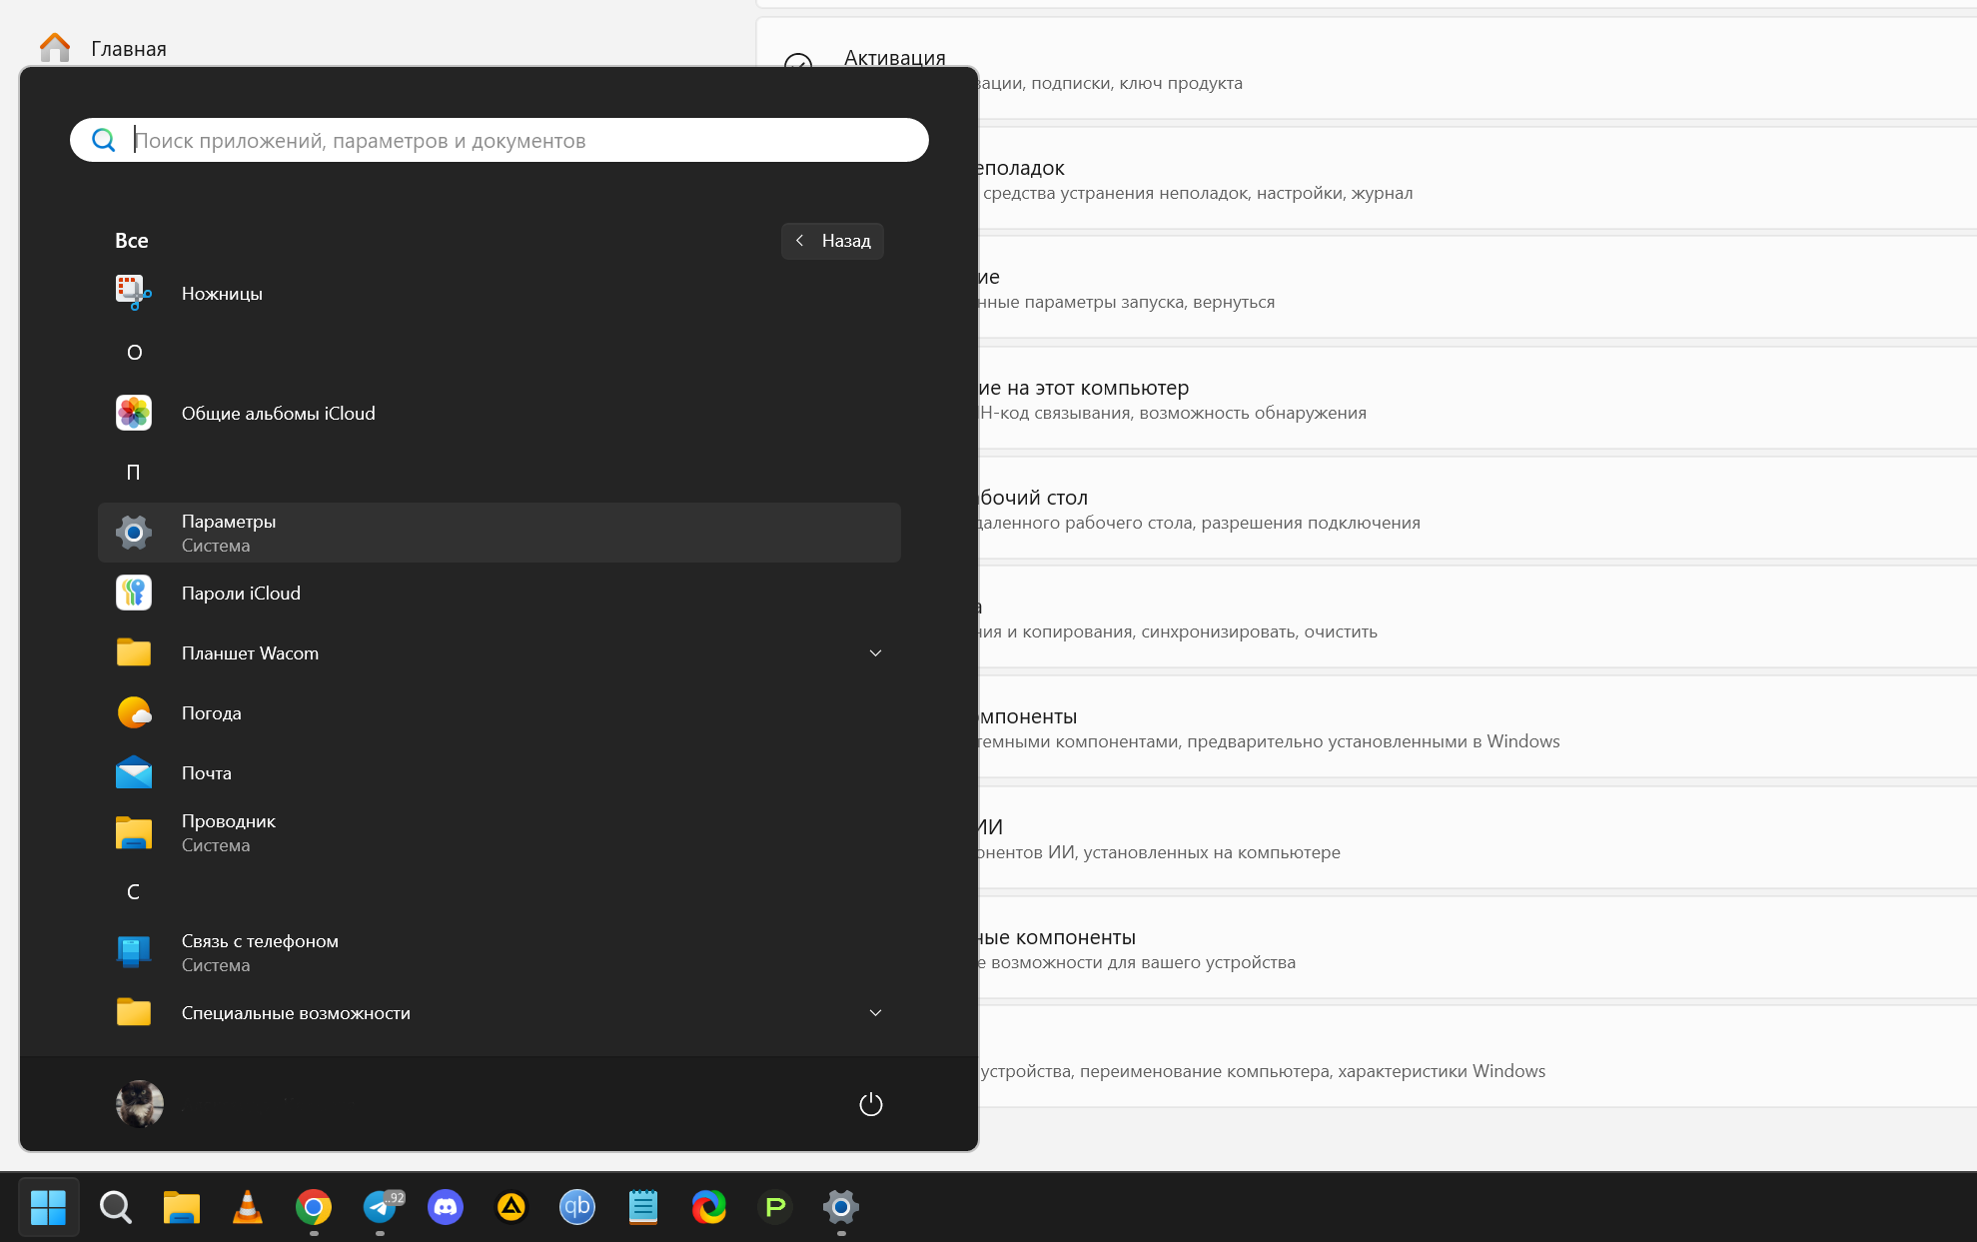This screenshot has width=1977, height=1242.
Task: Expand the Планшет Wacom folder chevron
Action: (875, 653)
